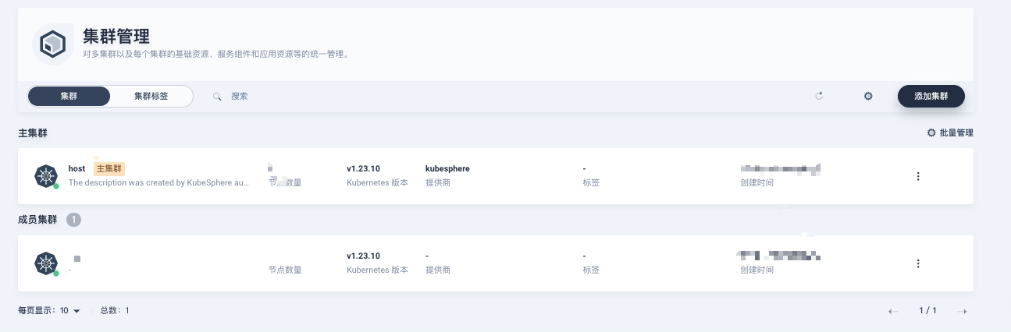Open the member cluster more-actions menu
Viewport: 1011px width, 332px height.
(918, 263)
